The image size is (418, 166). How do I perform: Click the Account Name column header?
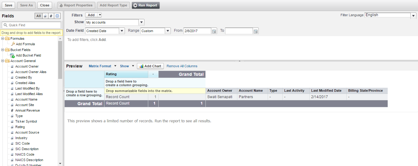click(252, 91)
